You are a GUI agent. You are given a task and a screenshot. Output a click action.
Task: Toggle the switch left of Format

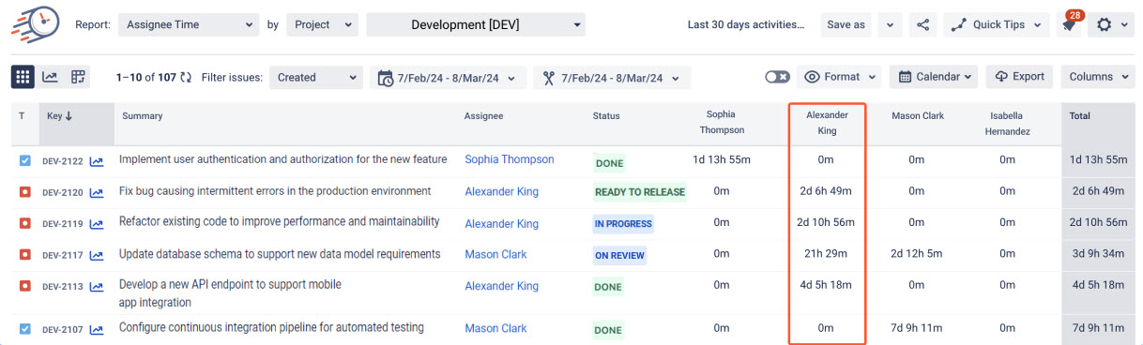point(777,77)
